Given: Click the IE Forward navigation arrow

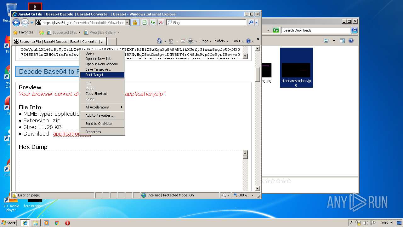Looking at the screenshot, I should point(25,22).
